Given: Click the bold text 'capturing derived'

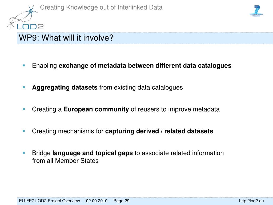Looking at the screenshot, I should [132, 131].
